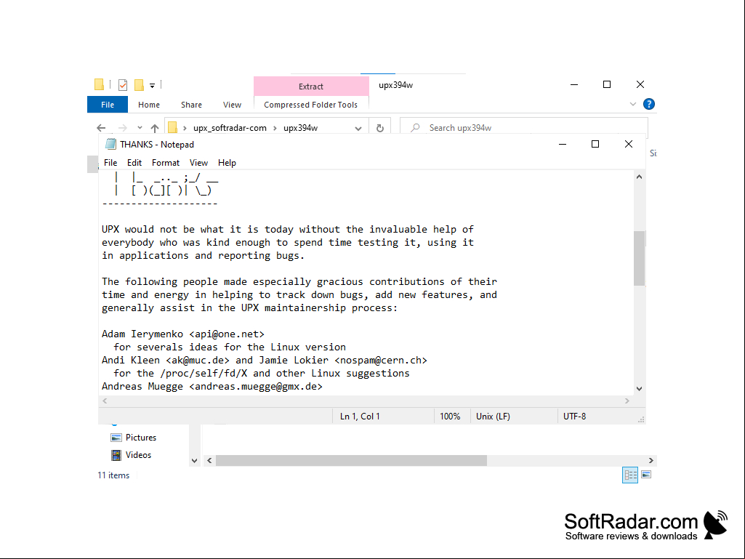The height and width of the screenshot is (559, 745).
Task: Click the Properties checkmark icon in quick access toolbar
Action: [123, 84]
